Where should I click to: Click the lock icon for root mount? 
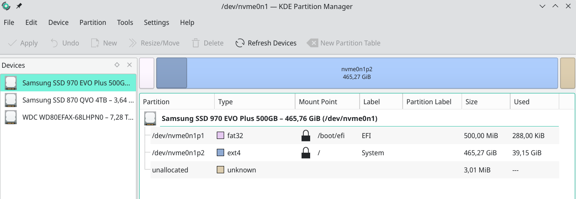tap(305, 153)
